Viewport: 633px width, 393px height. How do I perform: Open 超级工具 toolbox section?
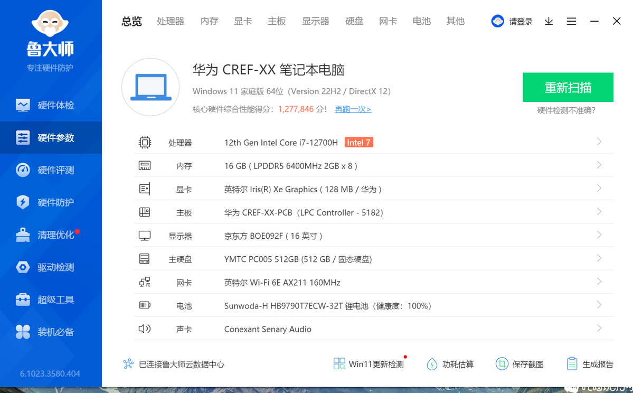tap(51, 300)
